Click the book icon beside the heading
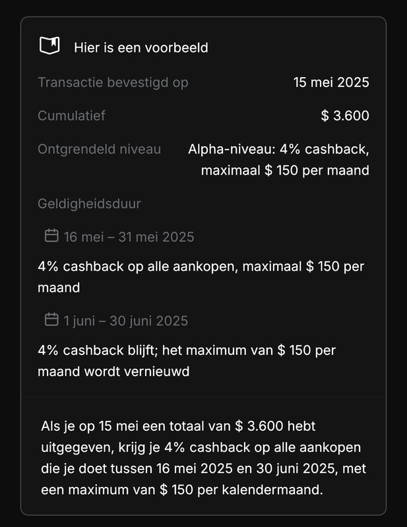 [x=49, y=46]
